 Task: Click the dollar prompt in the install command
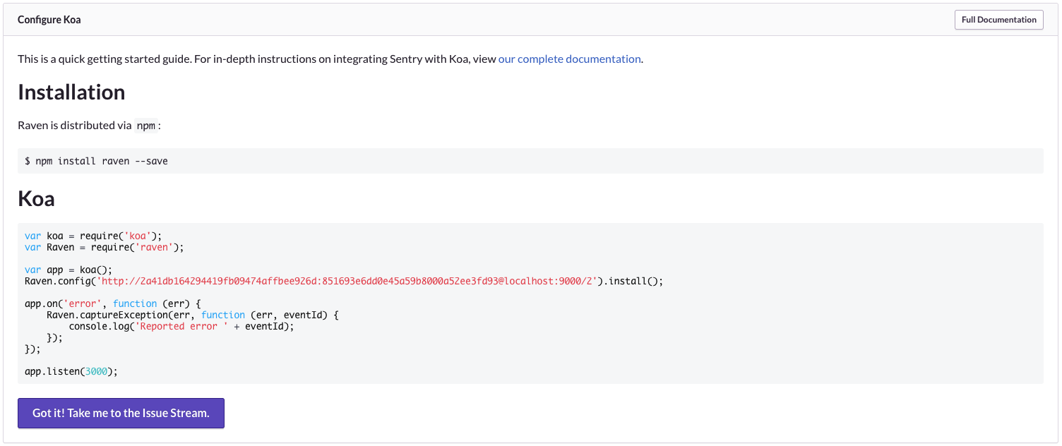28,161
